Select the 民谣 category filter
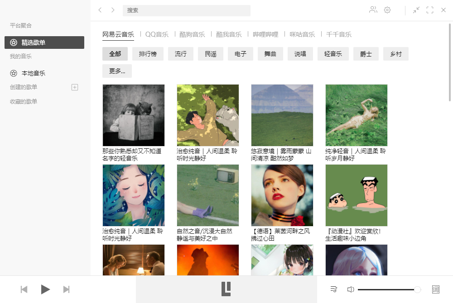Image resolution: width=453 pixels, height=303 pixels. 211,54
